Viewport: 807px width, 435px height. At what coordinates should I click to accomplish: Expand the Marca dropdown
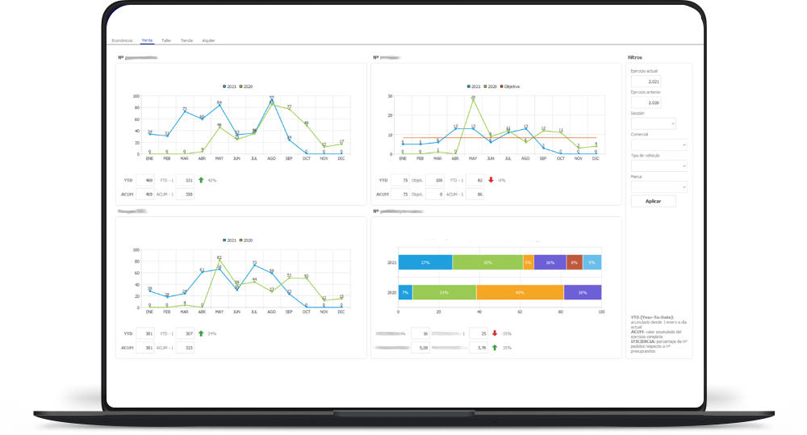pyautogui.click(x=659, y=187)
